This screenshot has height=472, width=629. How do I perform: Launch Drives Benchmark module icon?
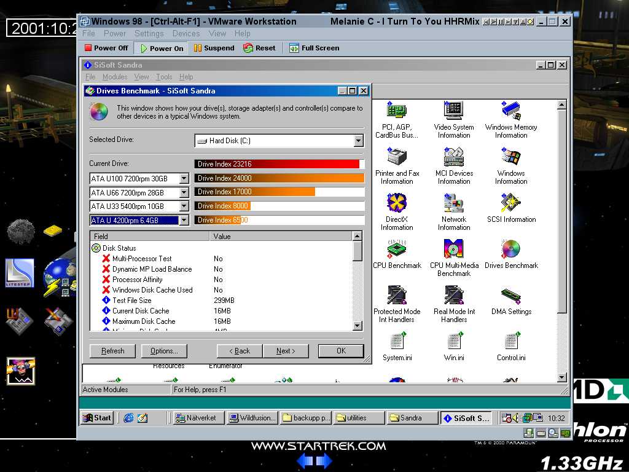tap(511, 249)
